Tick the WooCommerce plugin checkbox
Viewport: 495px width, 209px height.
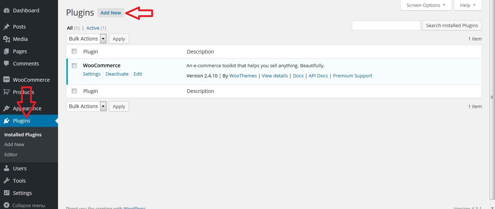(74, 66)
